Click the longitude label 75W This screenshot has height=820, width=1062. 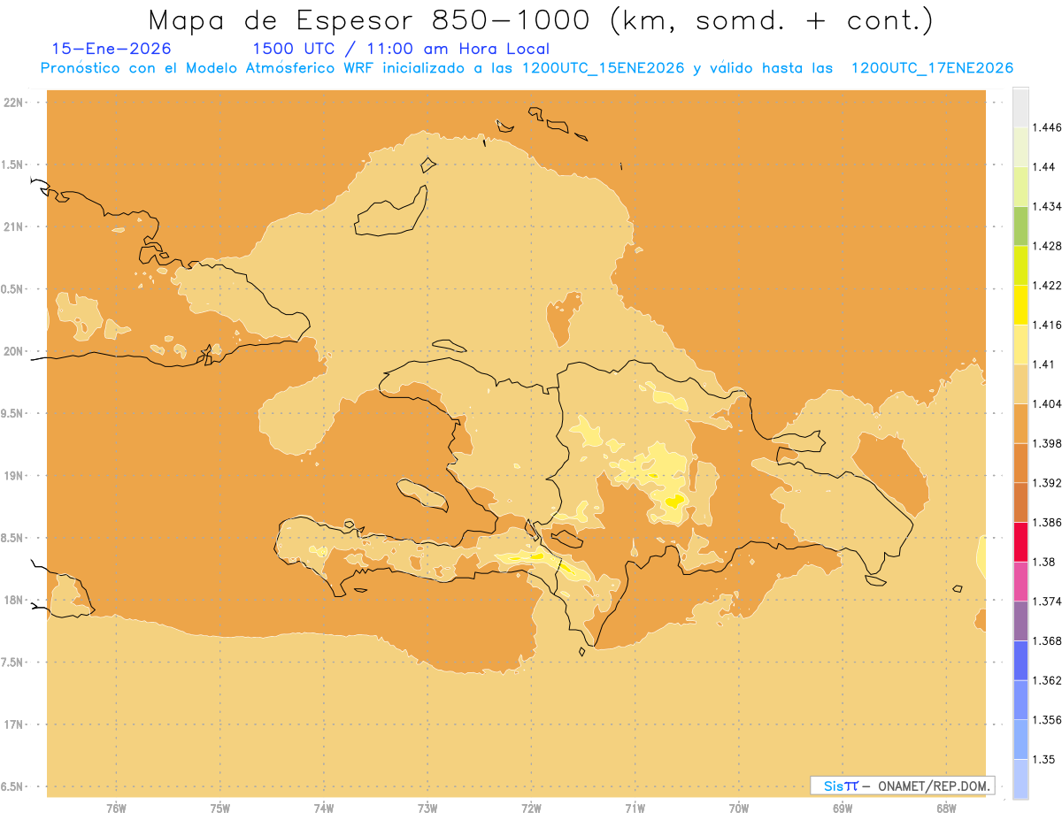(x=220, y=808)
